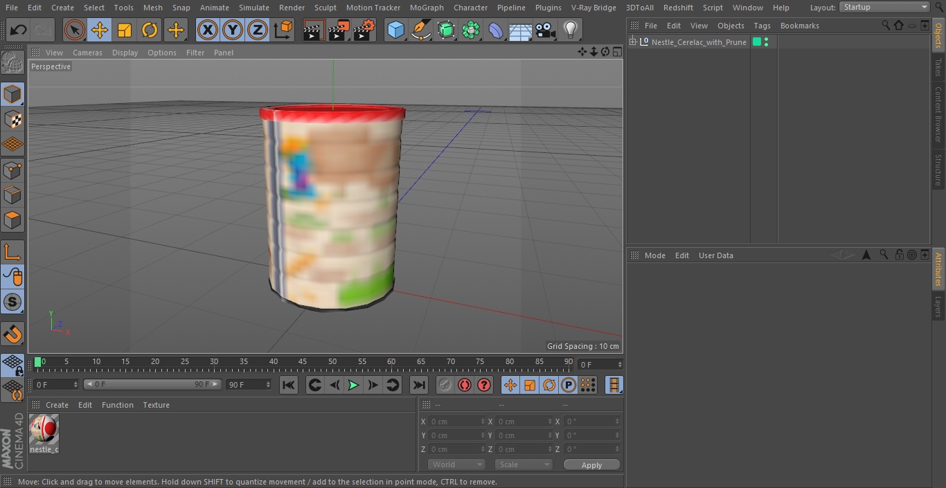The height and width of the screenshot is (488, 946).
Task: Open the Scale mode dropdown
Action: click(x=524, y=464)
